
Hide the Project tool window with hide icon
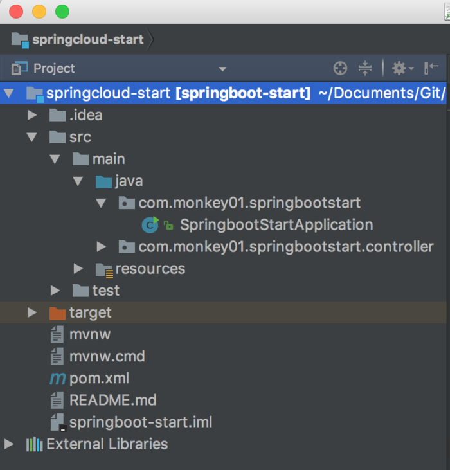[431, 68]
